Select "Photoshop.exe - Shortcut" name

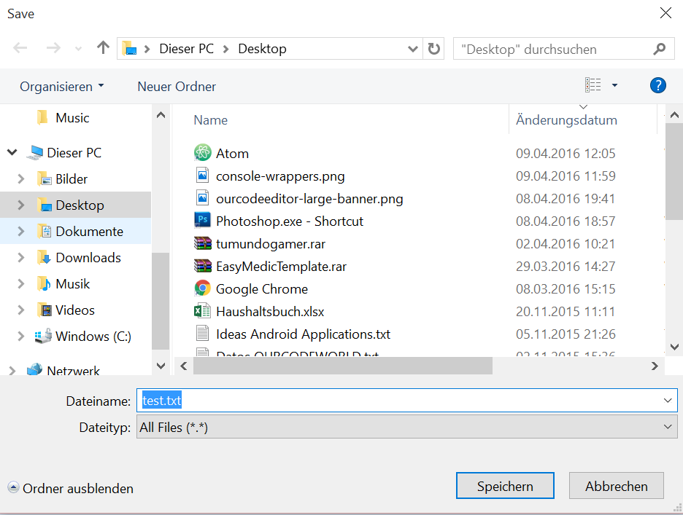pos(289,221)
